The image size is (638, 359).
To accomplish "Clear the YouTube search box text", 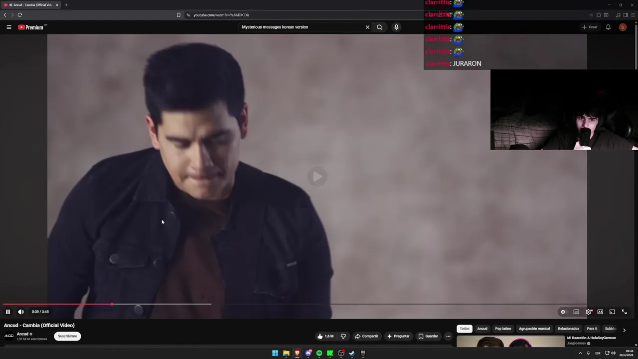I will (367, 27).
